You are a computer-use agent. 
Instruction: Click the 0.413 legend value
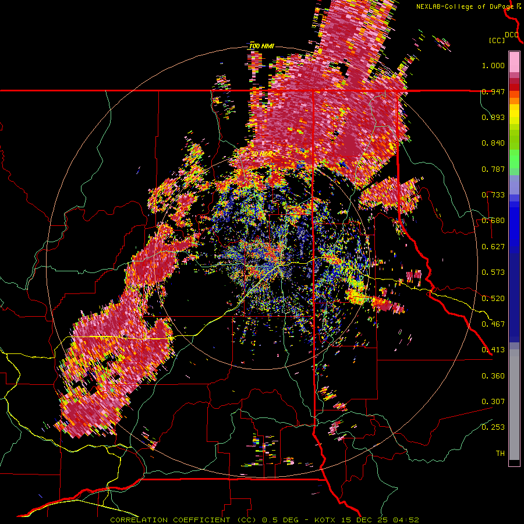pos(493,350)
